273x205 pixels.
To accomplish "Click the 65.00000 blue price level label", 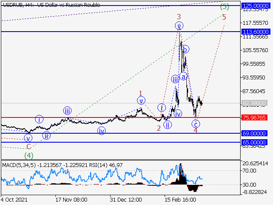I will pyautogui.click(x=254, y=142).
